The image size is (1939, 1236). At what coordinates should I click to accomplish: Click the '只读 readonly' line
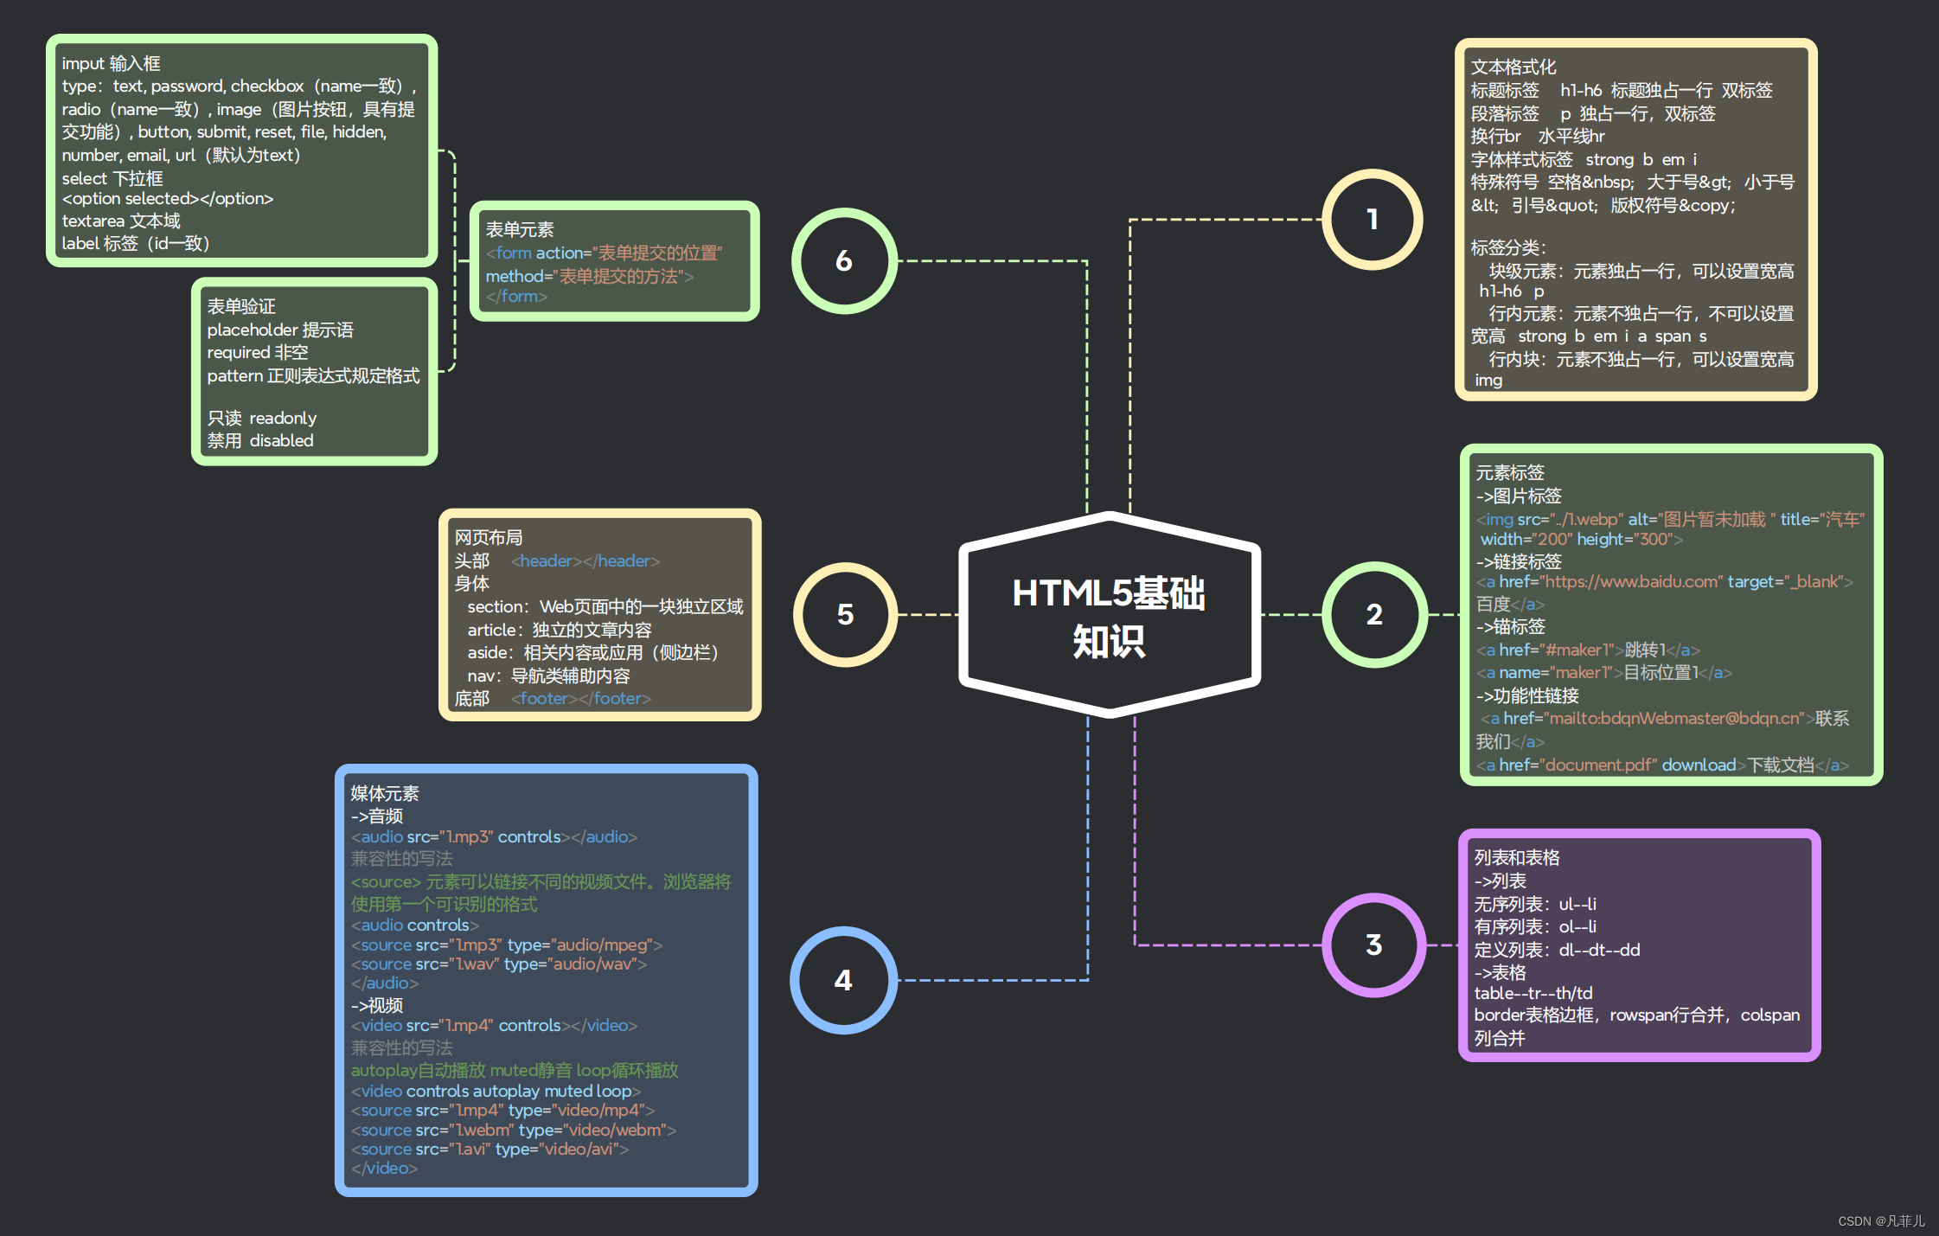point(262,419)
